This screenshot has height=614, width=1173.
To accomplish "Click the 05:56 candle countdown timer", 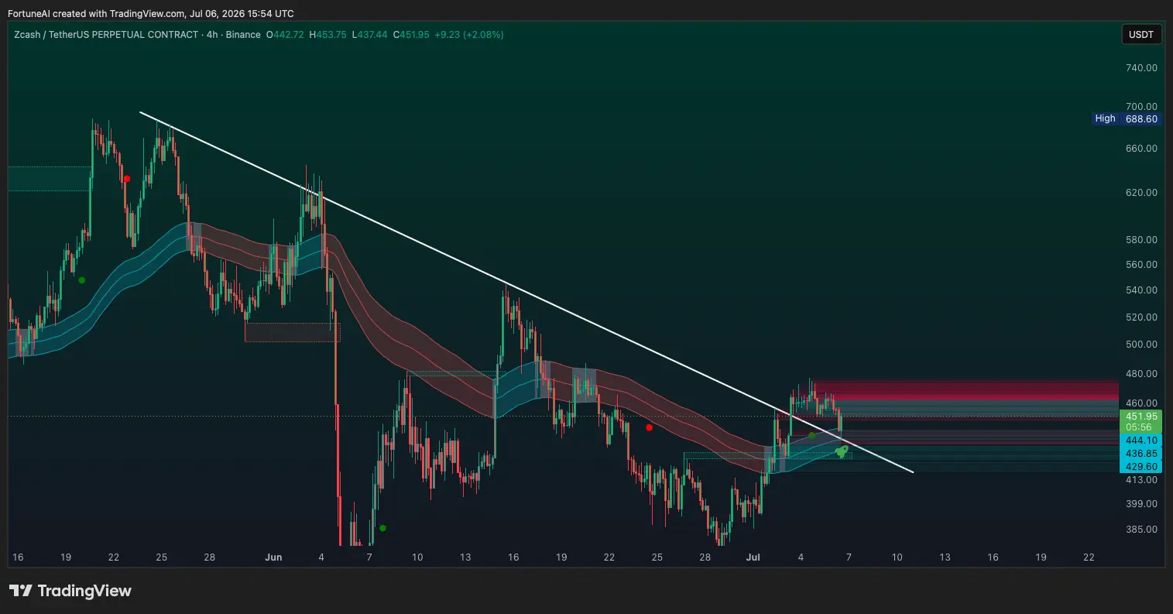I will (x=1140, y=427).
